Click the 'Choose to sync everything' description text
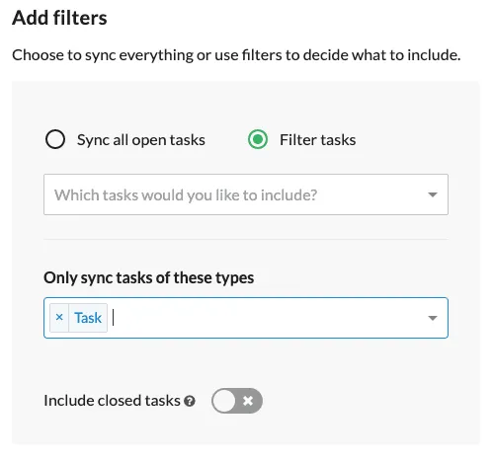This screenshot has height=461, width=493. 236,55
